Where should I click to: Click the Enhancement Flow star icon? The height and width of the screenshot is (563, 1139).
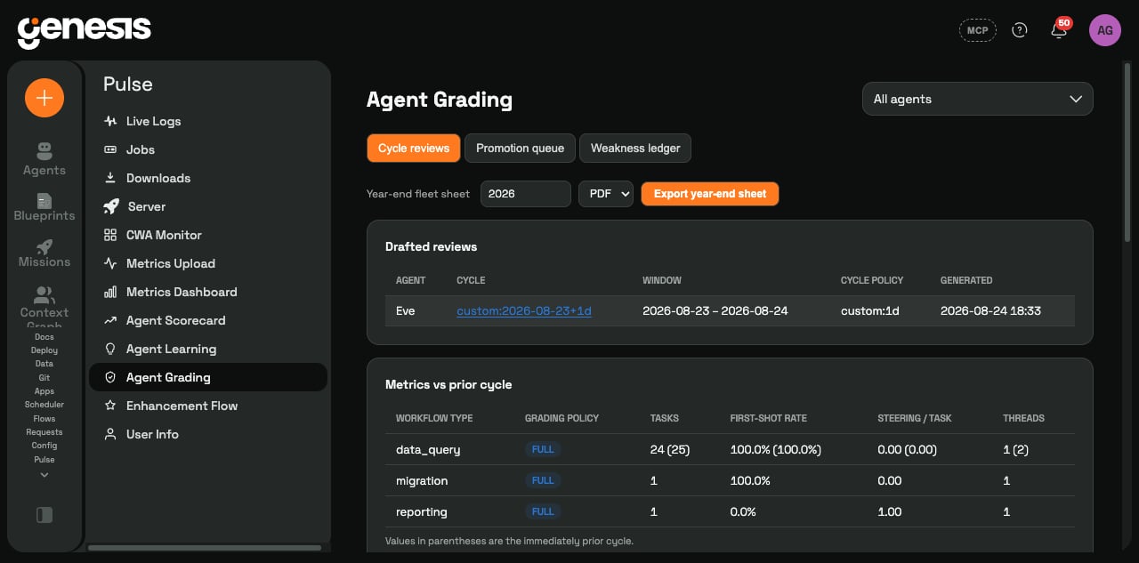tap(110, 406)
